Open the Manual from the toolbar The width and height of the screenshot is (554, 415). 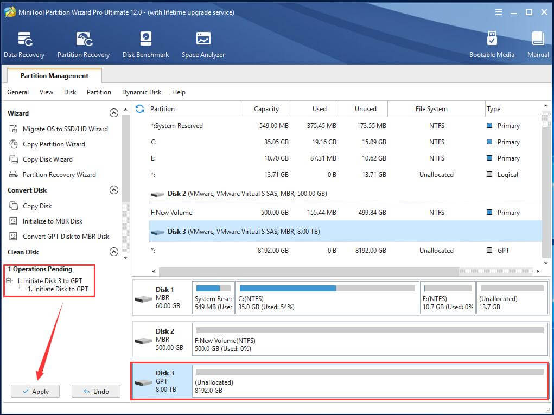[x=538, y=44]
